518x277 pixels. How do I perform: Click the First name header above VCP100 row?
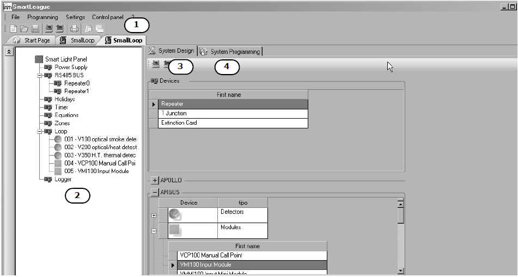pyautogui.click(x=247, y=247)
